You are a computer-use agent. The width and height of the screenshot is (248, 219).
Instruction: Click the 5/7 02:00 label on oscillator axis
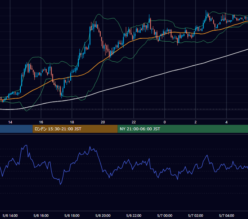(195, 215)
